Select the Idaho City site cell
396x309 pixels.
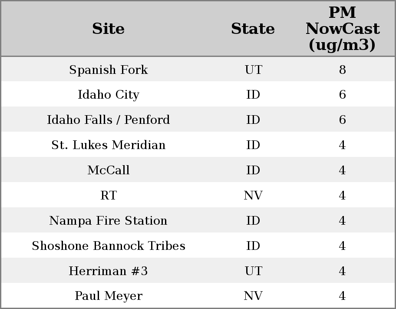click(108, 95)
